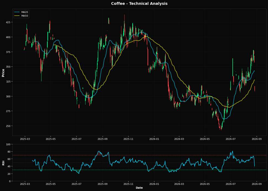Click the cyan MA20 legend line swatch
Screen dimensions: 268x191
[17, 12]
